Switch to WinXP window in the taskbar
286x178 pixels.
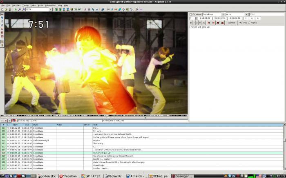(x=92, y=176)
